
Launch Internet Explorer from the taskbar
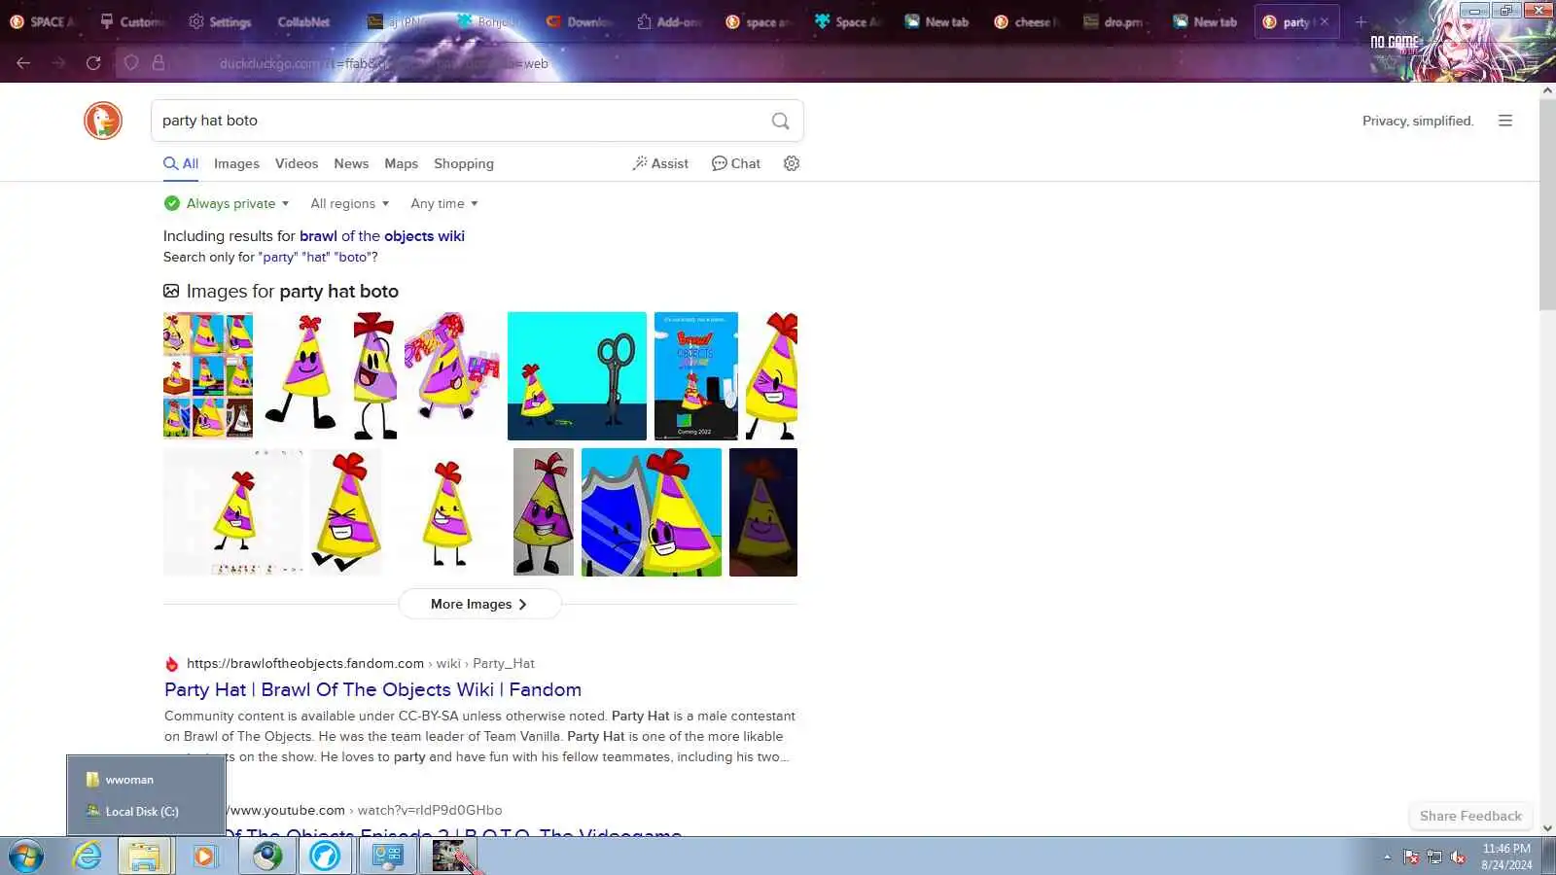click(88, 857)
